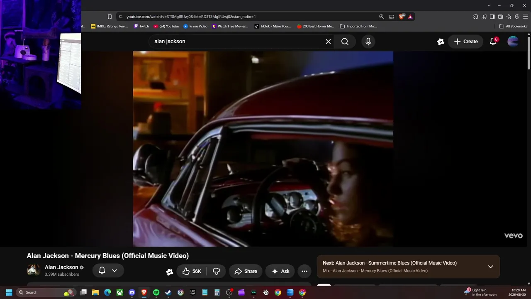
Task: Open the Brave Wallet icon
Action: (x=501, y=17)
